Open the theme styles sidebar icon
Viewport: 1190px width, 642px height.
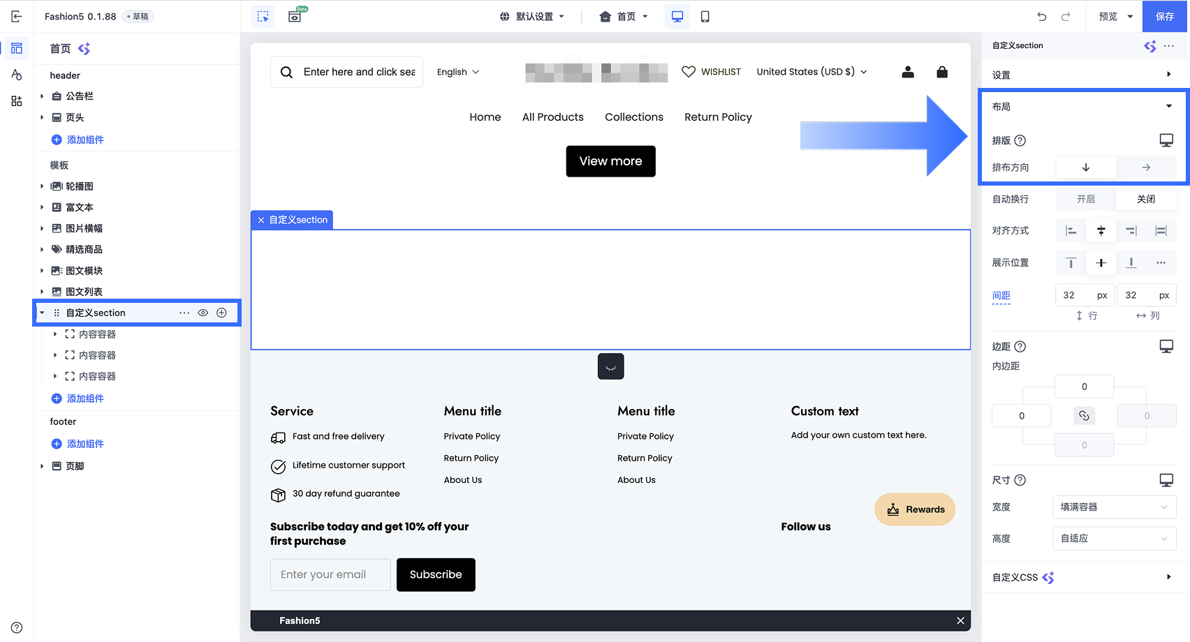click(x=17, y=75)
